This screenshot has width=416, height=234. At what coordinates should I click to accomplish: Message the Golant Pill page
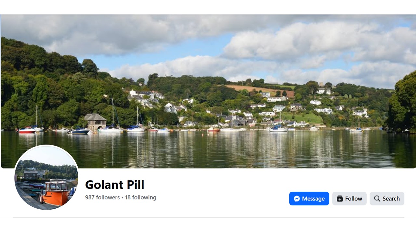click(309, 199)
